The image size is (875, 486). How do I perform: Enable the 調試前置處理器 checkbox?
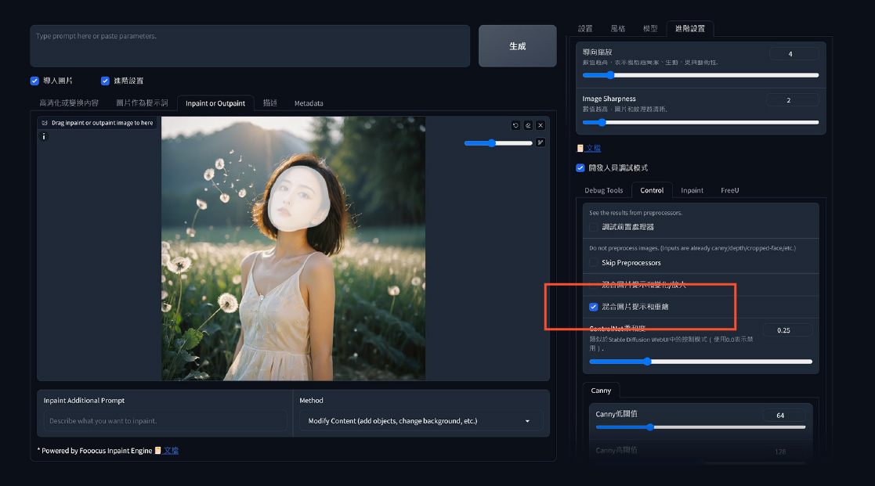593,227
